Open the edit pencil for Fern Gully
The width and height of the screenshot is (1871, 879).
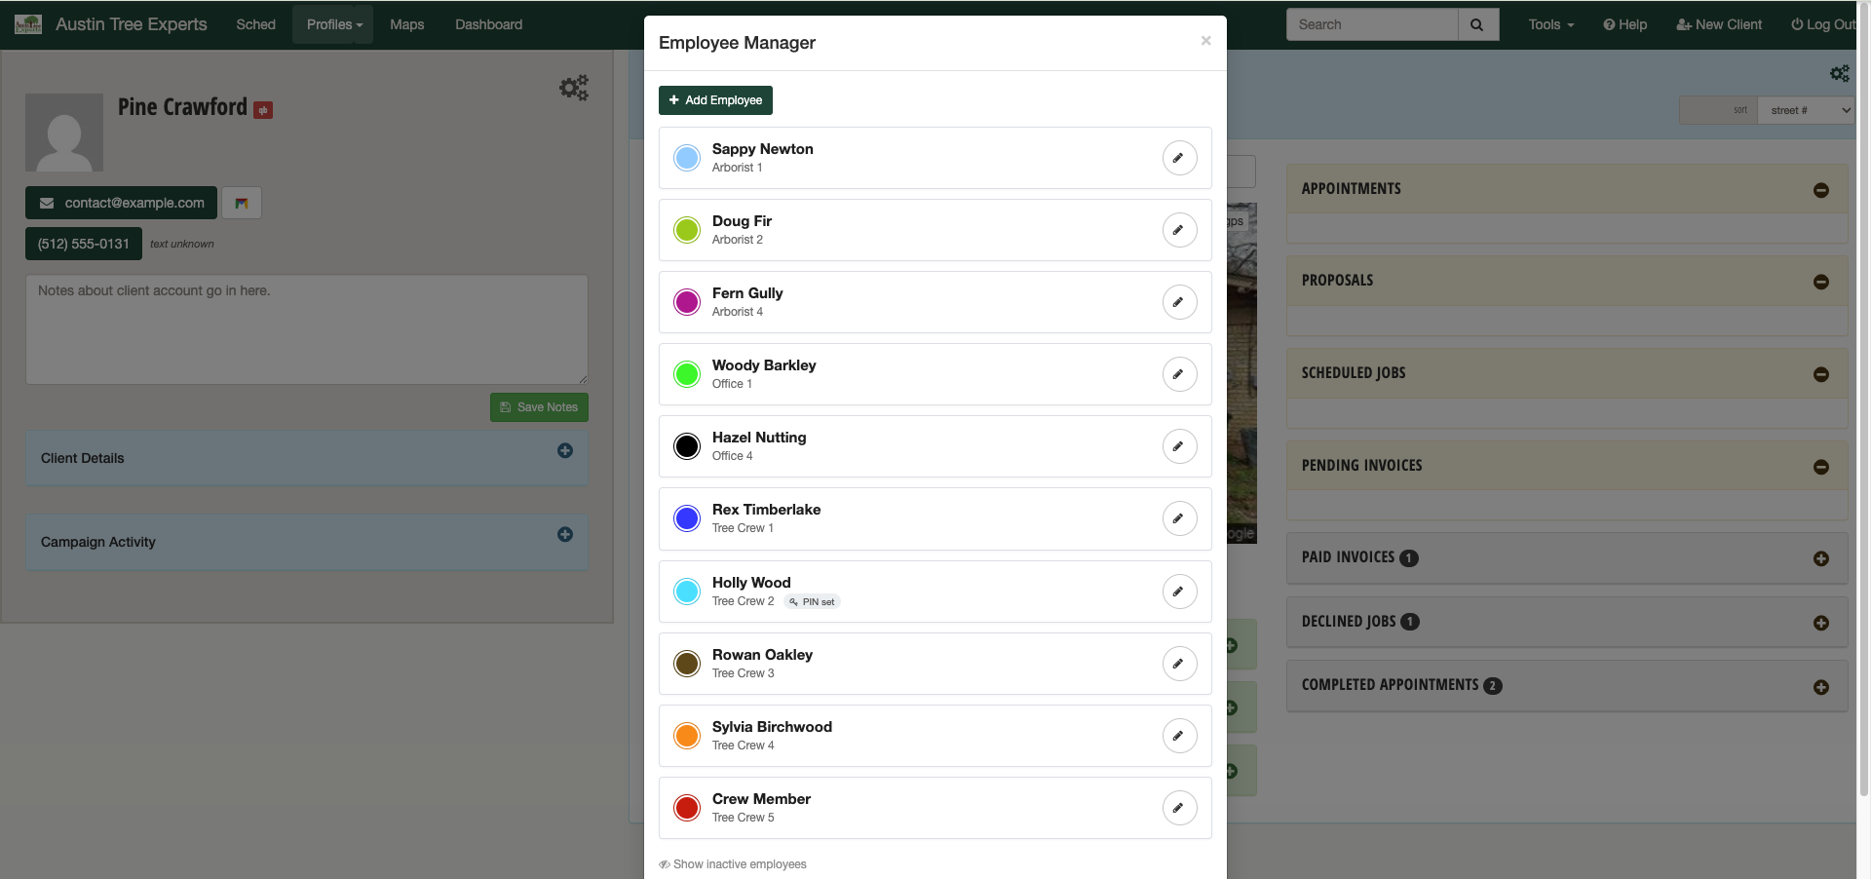(x=1179, y=302)
